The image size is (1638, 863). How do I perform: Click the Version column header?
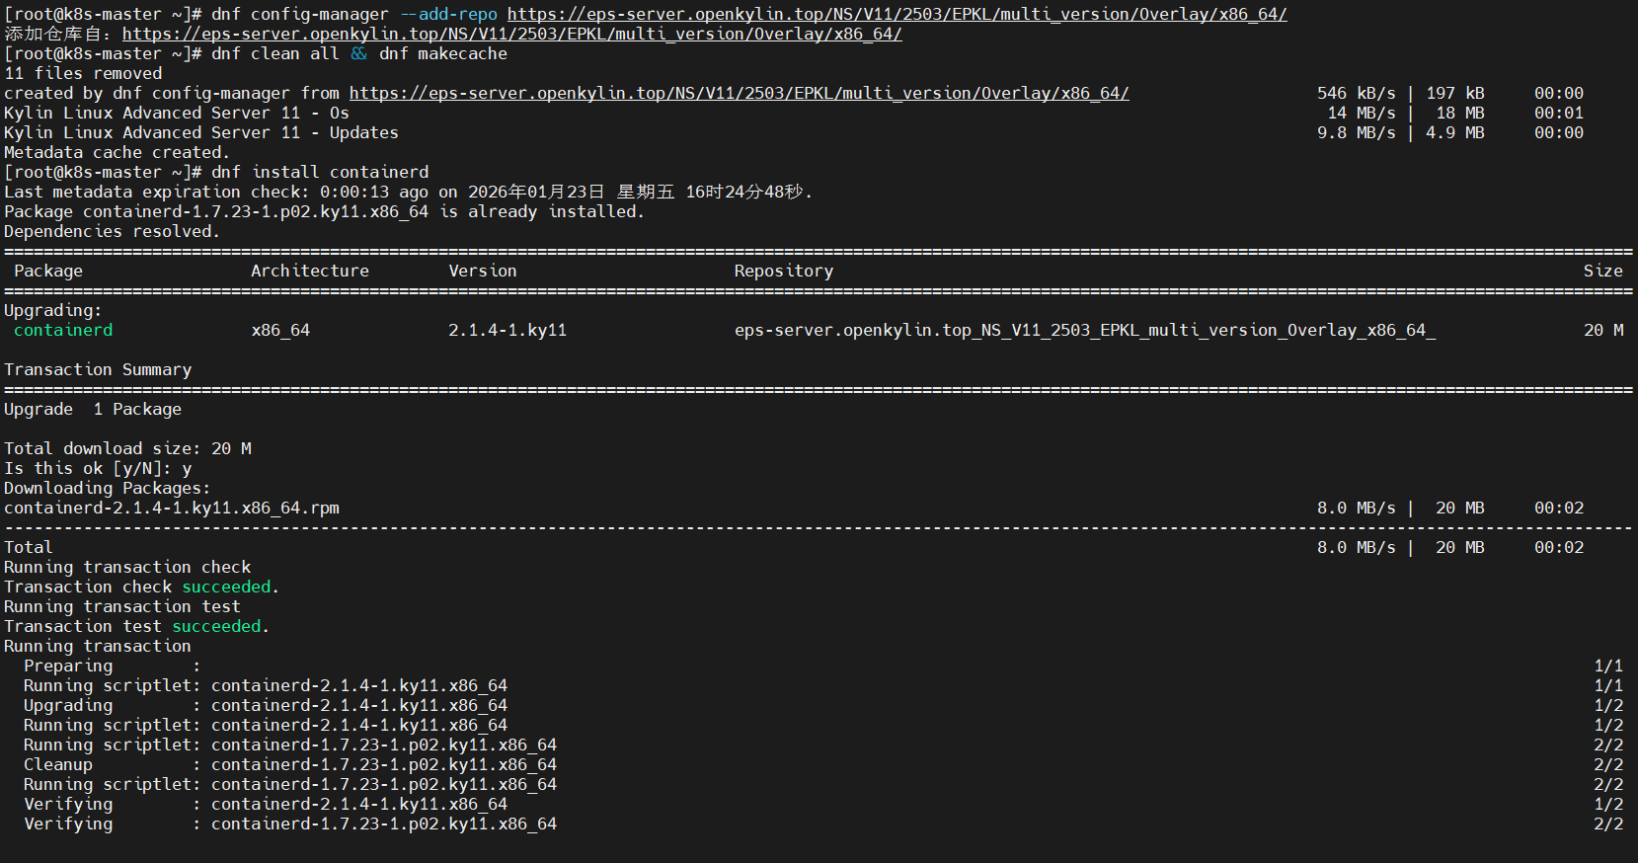(482, 271)
